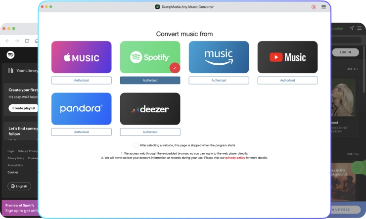Open the user account icon in title bar
Viewport: 366px width, 219px height.
point(314,7)
